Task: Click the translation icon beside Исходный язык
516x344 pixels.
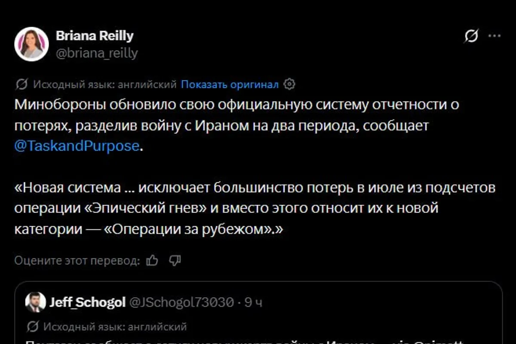Action: click(x=21, y=84)
